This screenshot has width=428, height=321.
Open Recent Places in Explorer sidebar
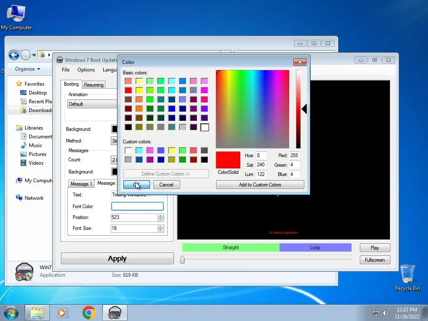click(36, 101)
